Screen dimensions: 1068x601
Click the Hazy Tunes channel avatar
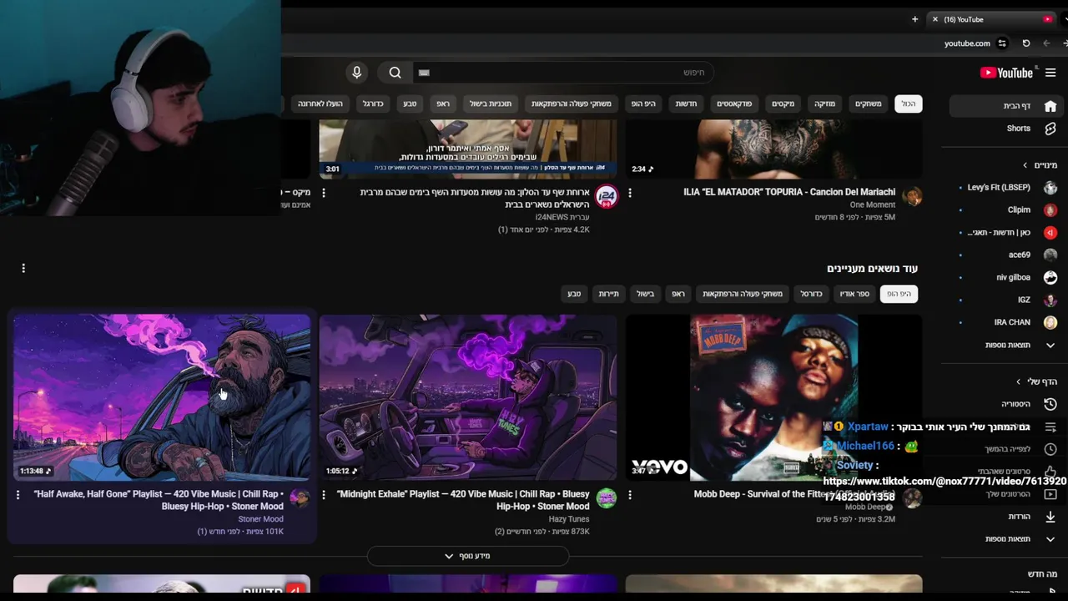[607, 498]
